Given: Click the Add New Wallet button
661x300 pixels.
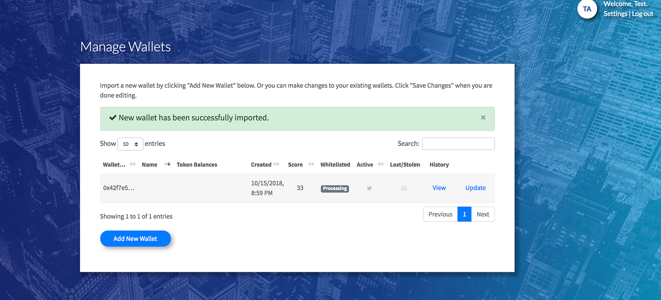Looking at the screenshot, I should click(136, 238).
